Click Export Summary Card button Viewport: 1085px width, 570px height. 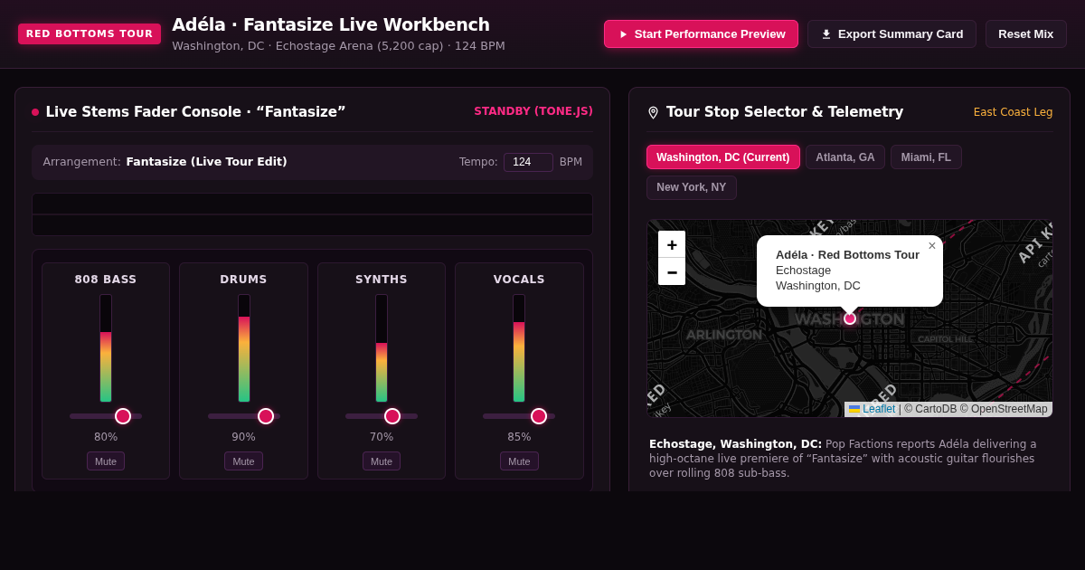pos(892,34)
